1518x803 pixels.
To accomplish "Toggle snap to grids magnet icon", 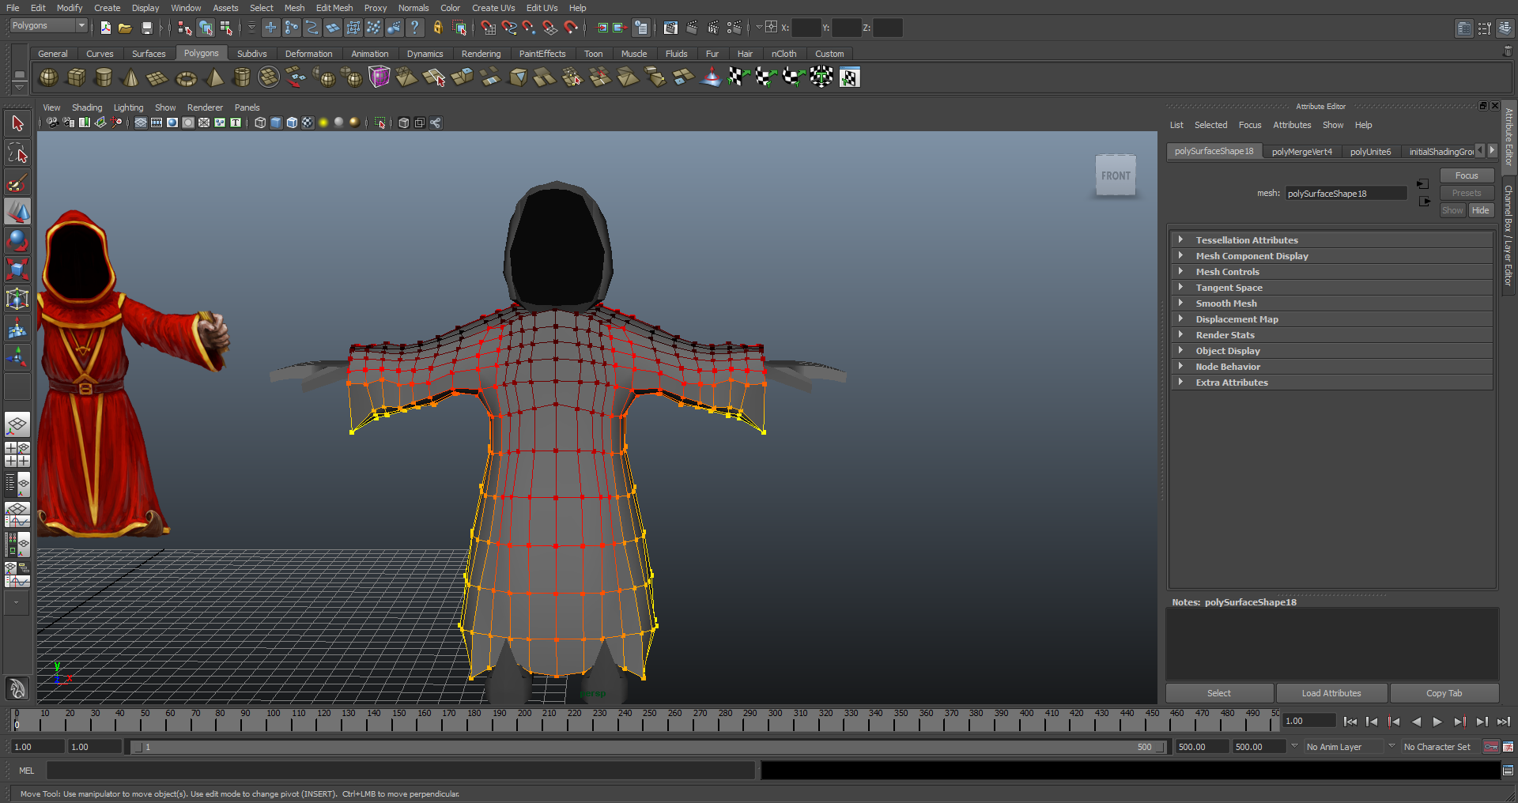I will [489, 28].
